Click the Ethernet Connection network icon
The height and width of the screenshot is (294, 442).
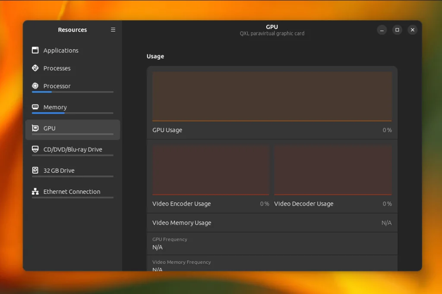[35, 192]
